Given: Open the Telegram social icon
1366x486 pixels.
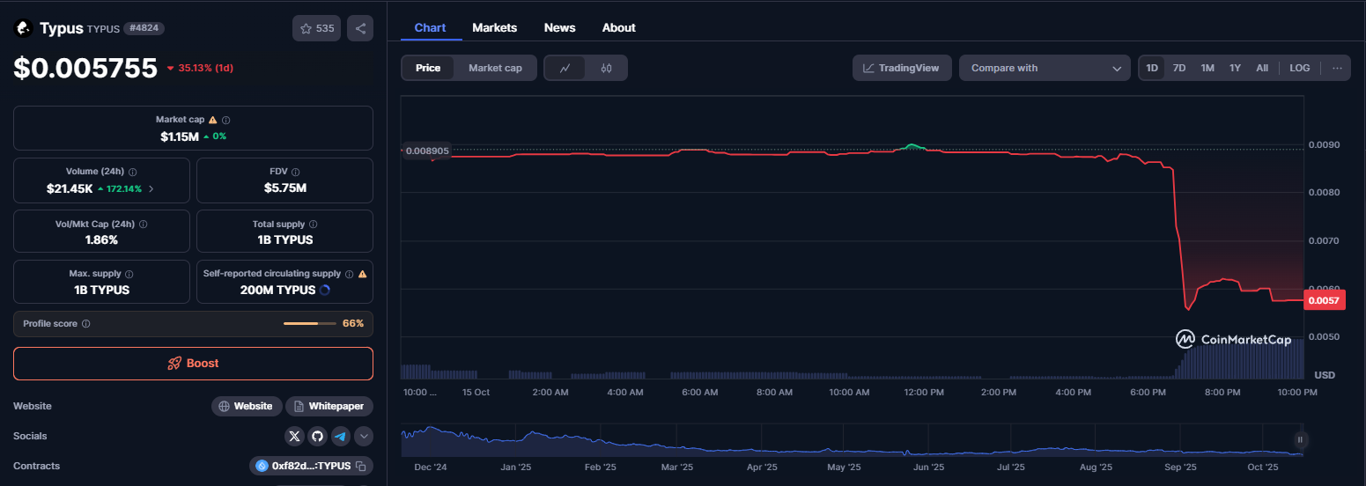Looking at the screenshot, I should [x=341, y=436].
